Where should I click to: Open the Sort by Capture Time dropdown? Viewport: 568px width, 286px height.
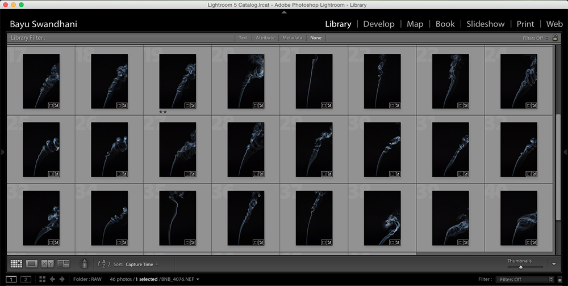pos(141,264)
